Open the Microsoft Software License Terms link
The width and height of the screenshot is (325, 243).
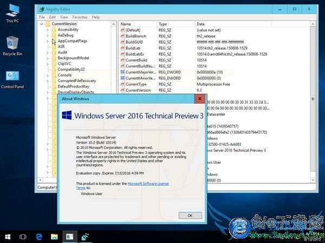pyautogui.click(x=148, y=184)
